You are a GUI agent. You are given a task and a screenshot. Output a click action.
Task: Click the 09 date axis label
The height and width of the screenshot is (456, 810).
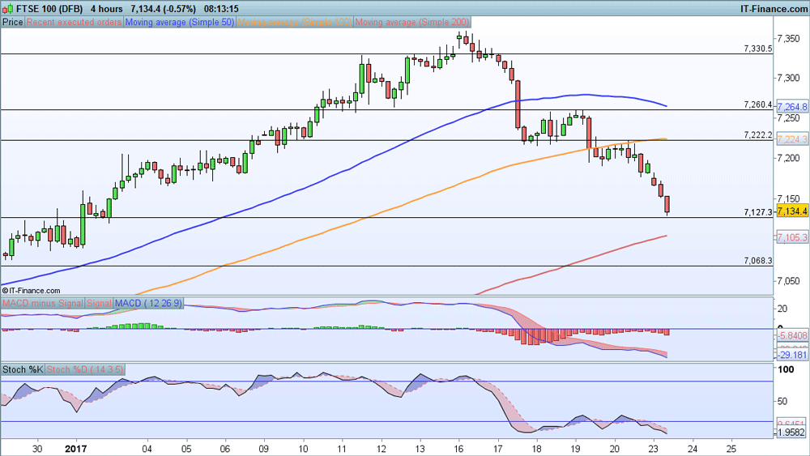coord(263,449)
